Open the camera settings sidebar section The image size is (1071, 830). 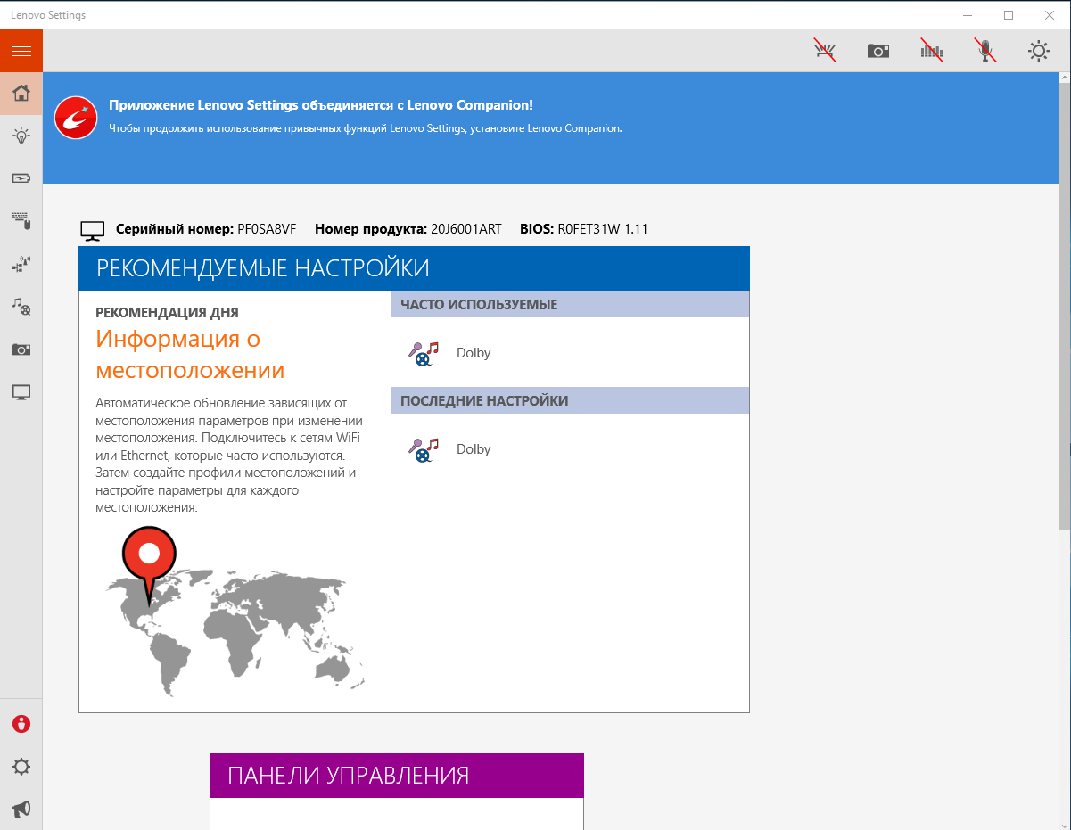pos(21,349)
